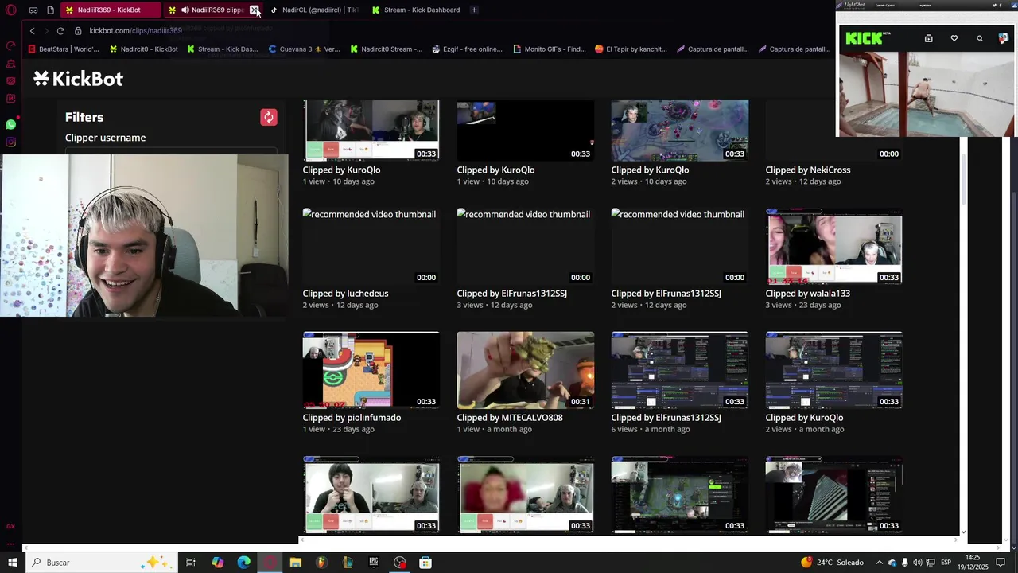
Task: Click 'Clipped by MITECALVO808' title
Action: pyautogui.click(x=510, y=418)
